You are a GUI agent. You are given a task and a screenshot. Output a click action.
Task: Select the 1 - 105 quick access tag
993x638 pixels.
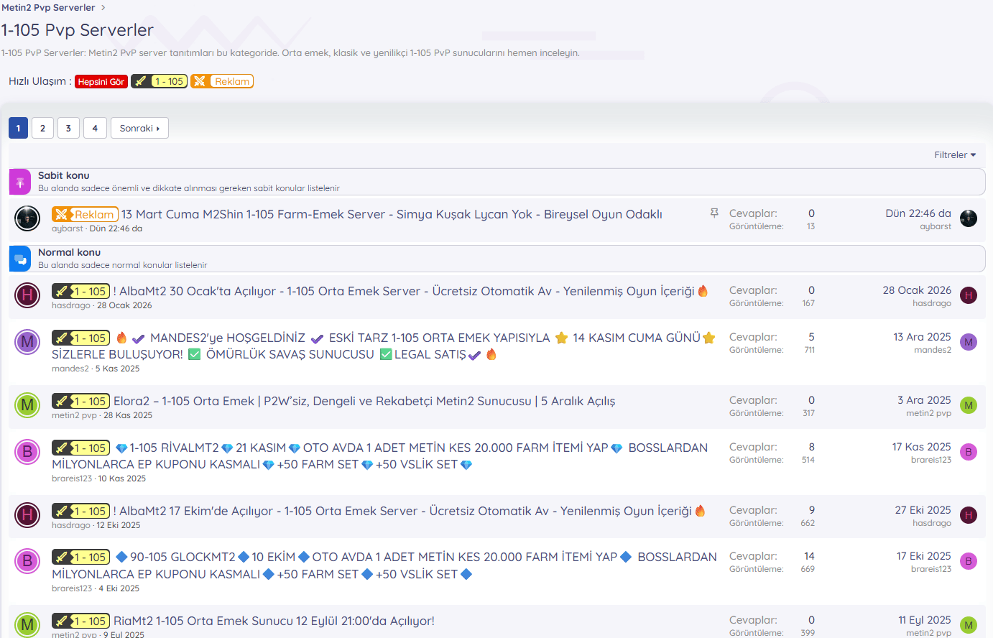160,81
